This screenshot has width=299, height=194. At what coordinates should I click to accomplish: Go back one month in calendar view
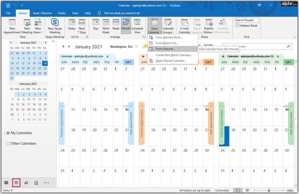coord(64,46)
